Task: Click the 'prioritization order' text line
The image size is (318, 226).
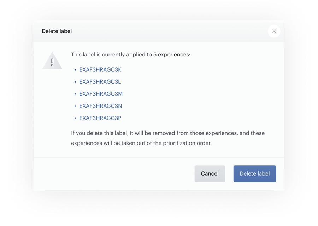Action: click(x=141, y=143)
